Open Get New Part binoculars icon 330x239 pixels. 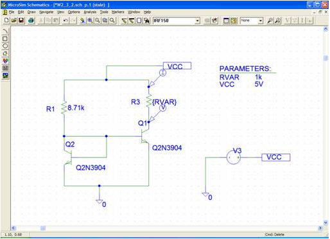[146, 21]
